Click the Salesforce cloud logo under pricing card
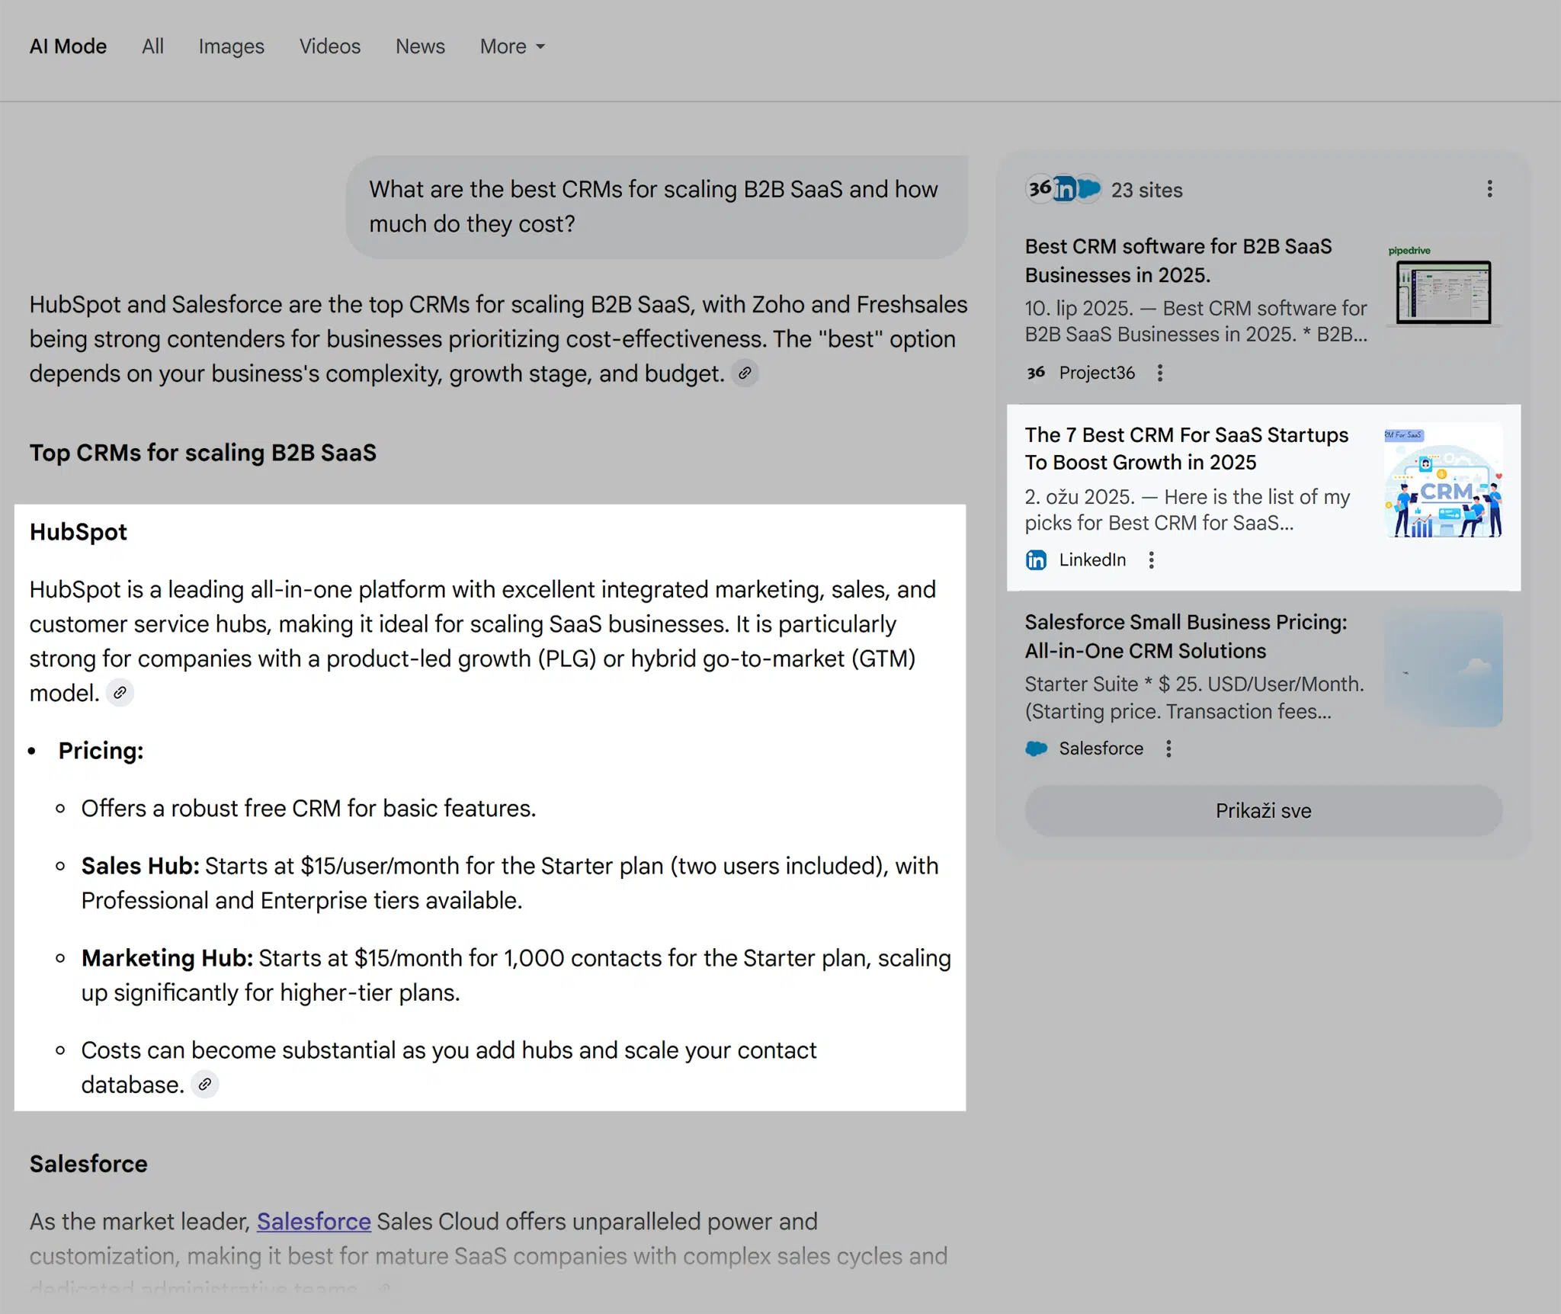Image resolution: width=1561 pixels, height=1314 pixels. [1036, 748]
